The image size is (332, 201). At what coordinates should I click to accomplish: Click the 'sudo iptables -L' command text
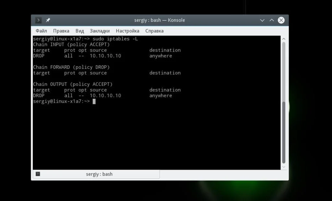tap(115, 39)
